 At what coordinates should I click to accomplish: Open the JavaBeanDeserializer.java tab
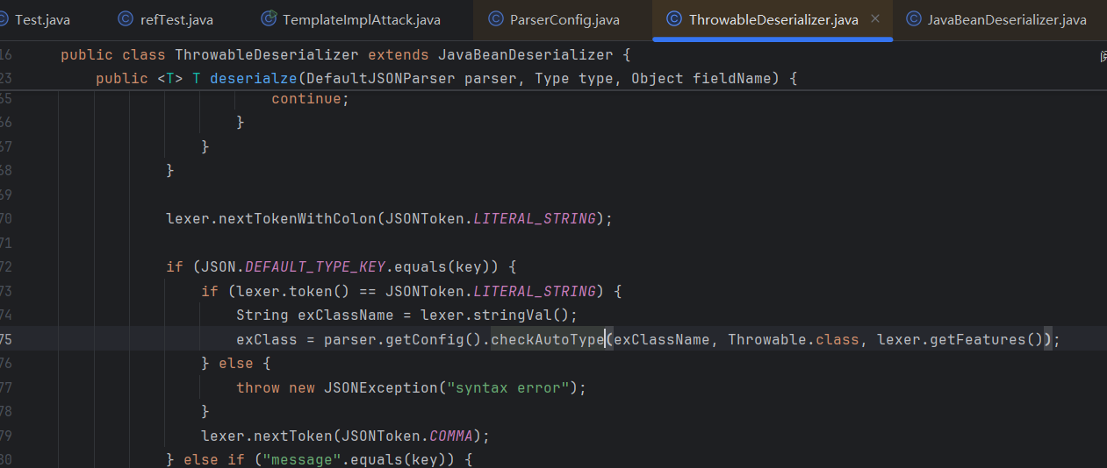pos(1006,19)
